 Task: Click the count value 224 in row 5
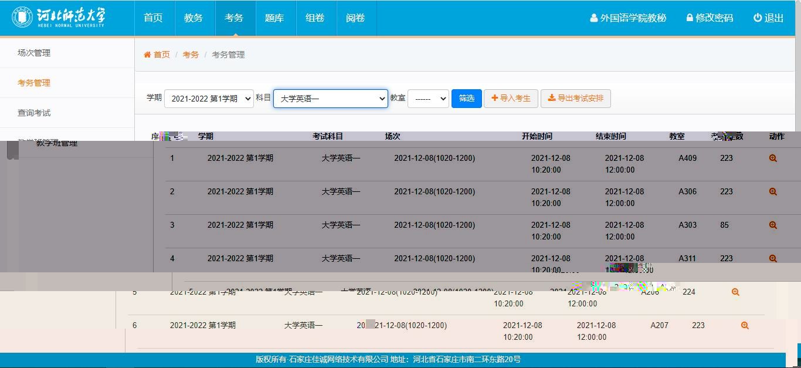click(689, 292)
